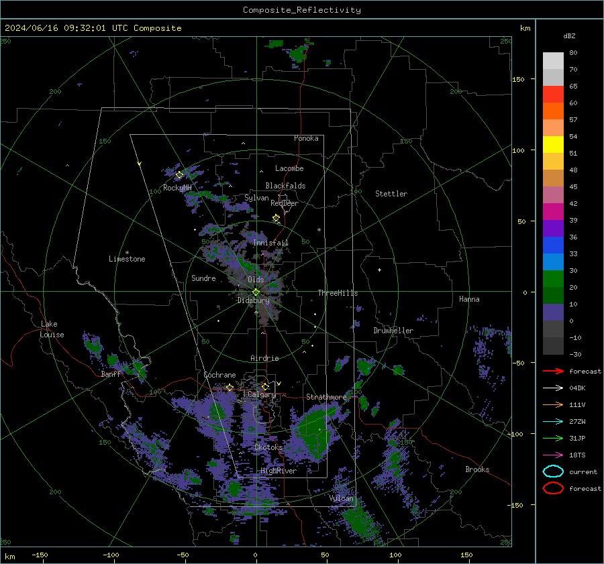Click the magenta 18TS arrow icon
This screenshot has height=564, width=604.
553,455
